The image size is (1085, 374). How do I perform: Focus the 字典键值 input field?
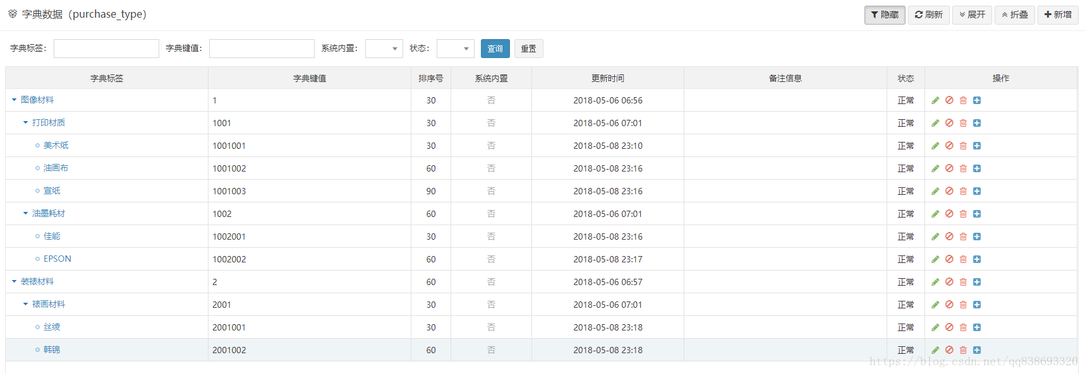[262, 49]
